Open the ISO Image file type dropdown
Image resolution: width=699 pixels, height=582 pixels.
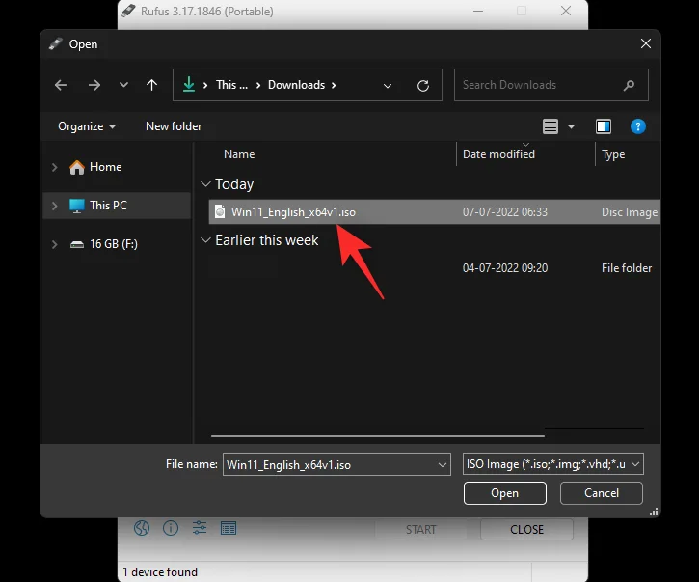[552, 464]
